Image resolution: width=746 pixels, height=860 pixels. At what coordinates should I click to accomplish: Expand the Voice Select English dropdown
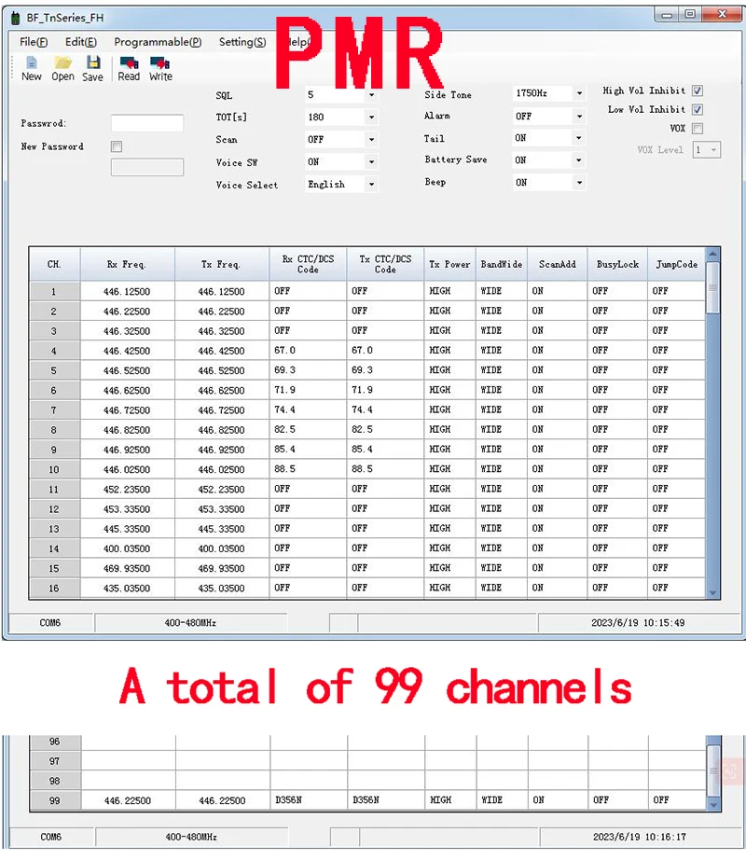(x=371, y=185)
